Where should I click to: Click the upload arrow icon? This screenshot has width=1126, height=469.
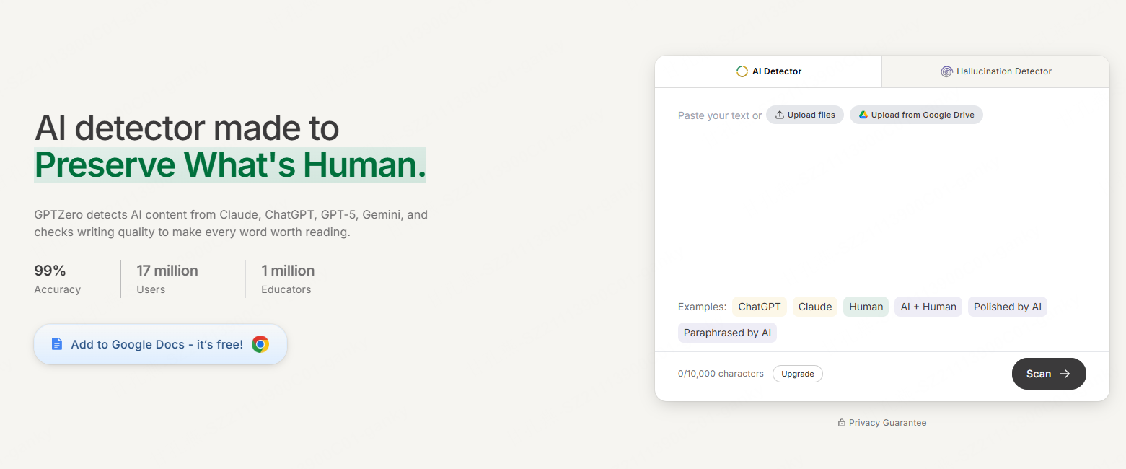click(780, 115)
